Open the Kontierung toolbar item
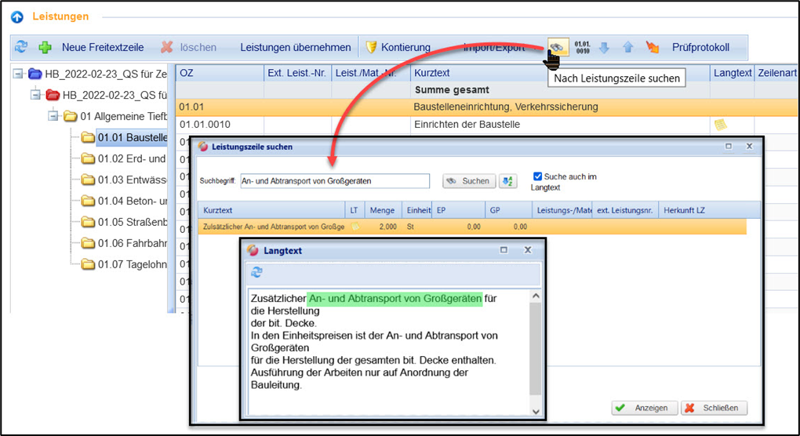This screenshot has width=800, height=436. 398,48
